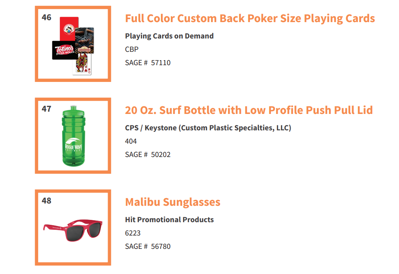This screenshot has width=399, height=274.
Task: Click SAGE # 50202 text
Action: [148, 155]
